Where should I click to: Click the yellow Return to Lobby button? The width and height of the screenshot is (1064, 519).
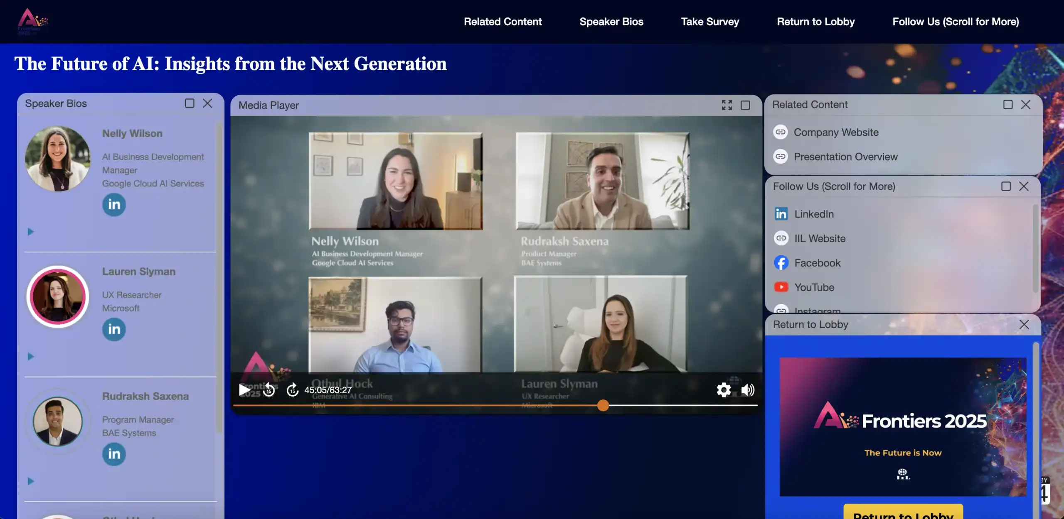click(x=903, y=512)
